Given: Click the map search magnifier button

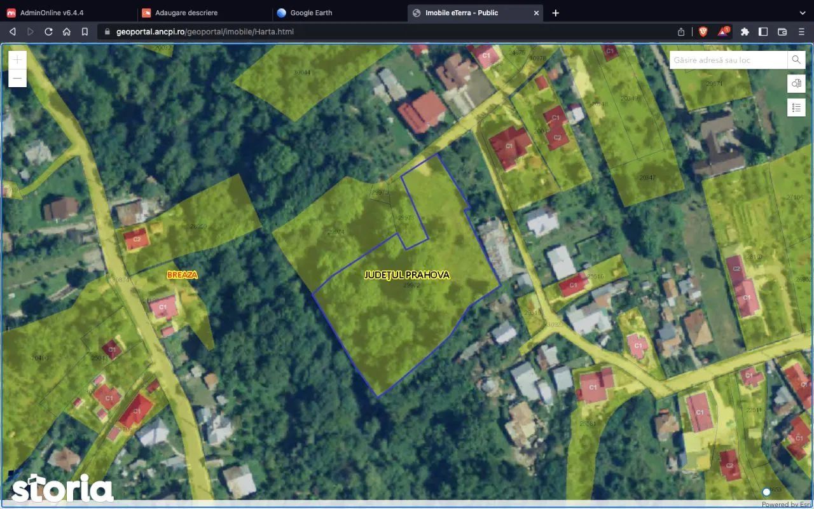Looking at the screenshot, I should click(796, 60).
